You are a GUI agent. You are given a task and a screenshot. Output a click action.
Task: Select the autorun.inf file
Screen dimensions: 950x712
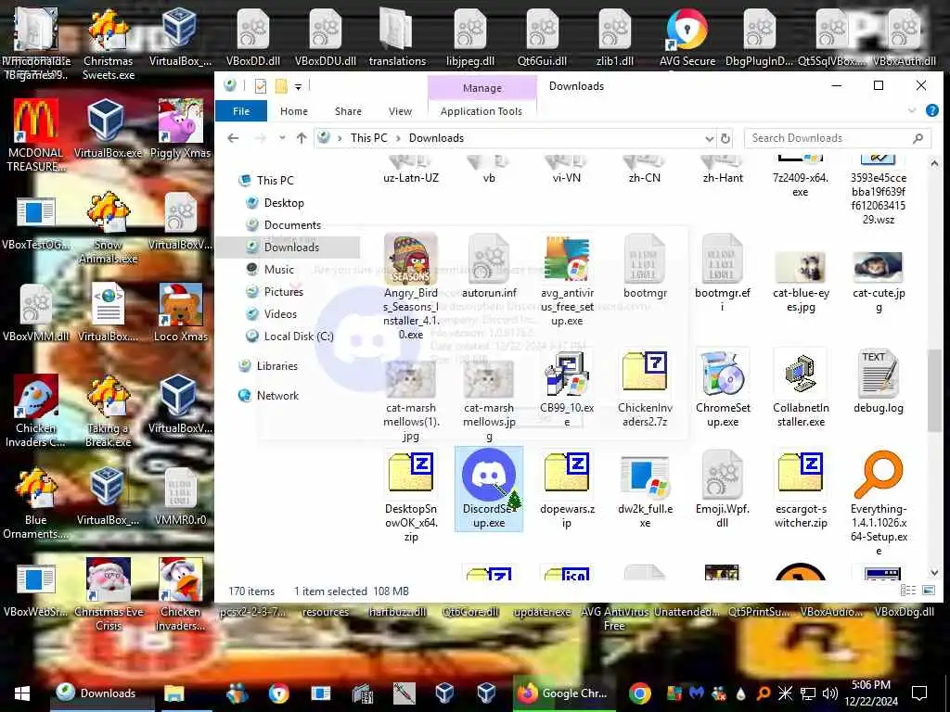[x=489, y=267]
